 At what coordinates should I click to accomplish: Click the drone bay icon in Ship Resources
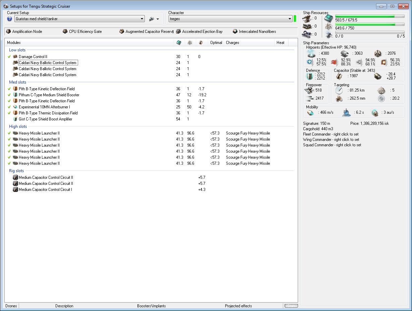(x=329, y=34)
